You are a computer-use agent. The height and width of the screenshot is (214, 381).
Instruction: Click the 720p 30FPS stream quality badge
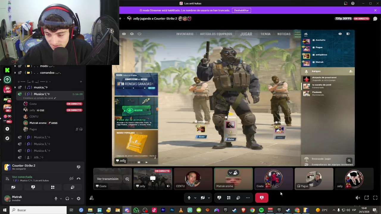tap(343, 18)
